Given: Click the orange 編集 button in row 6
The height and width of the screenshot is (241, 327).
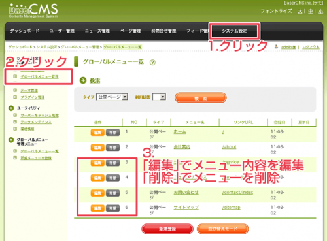Looking at the screenshot, I should coord(97,208).
